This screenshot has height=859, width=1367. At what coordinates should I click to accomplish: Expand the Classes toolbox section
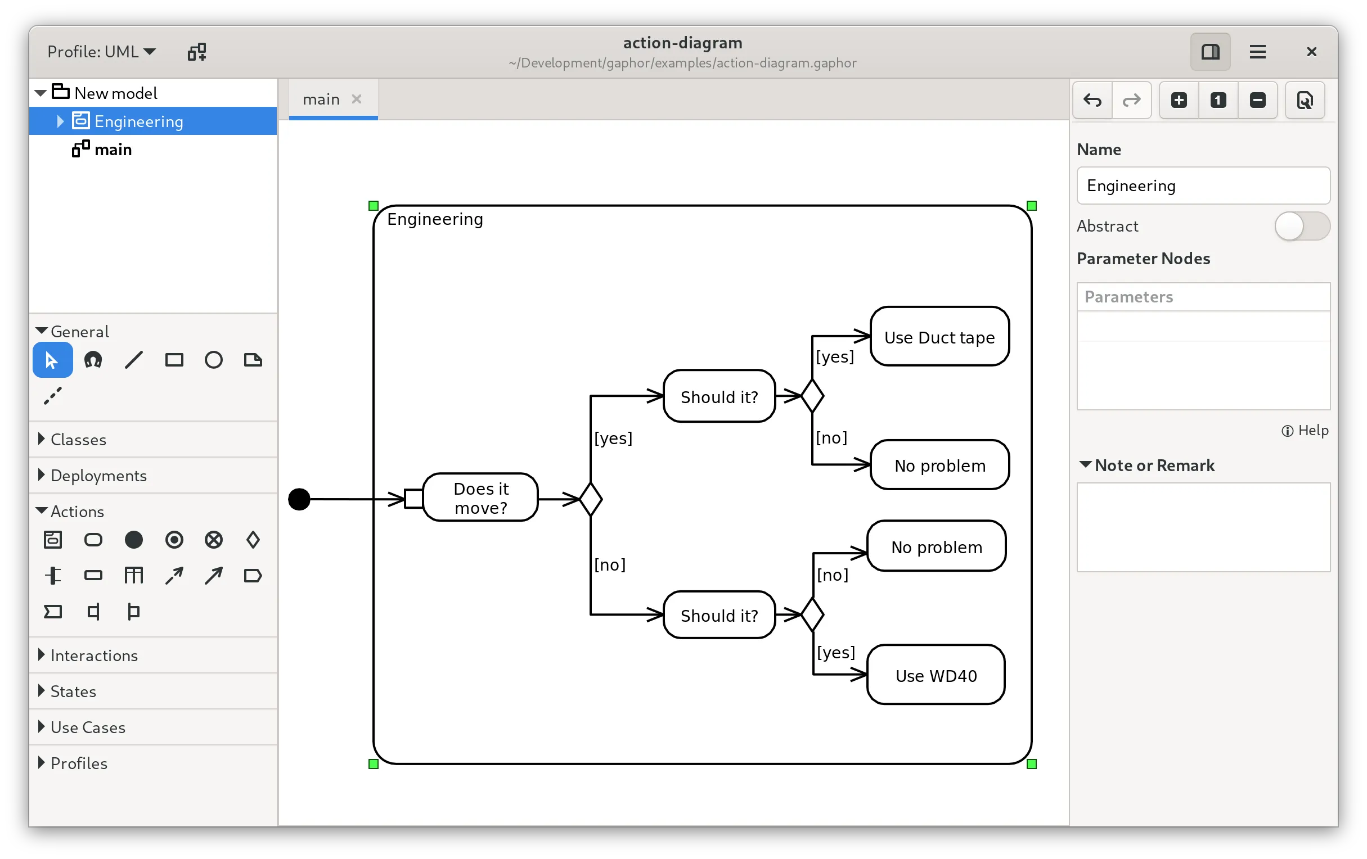(78, 439)
